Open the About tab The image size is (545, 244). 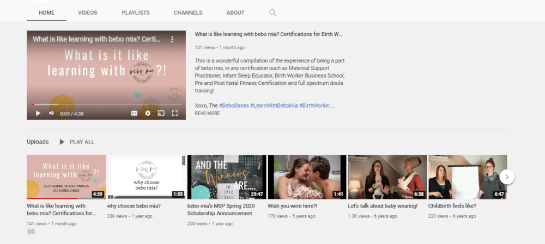pos(235,12)
